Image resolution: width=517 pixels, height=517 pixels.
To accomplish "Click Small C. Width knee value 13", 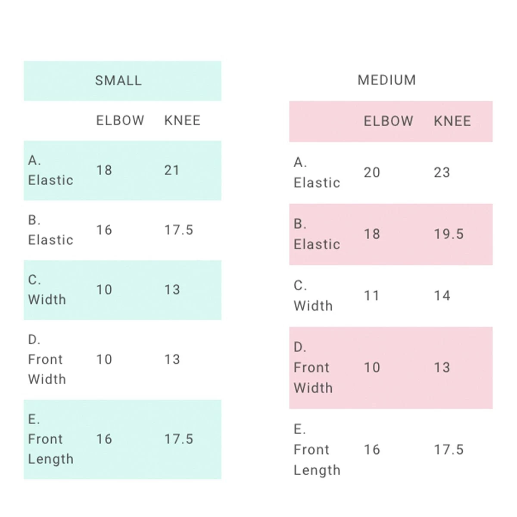I will pos(172,290).
